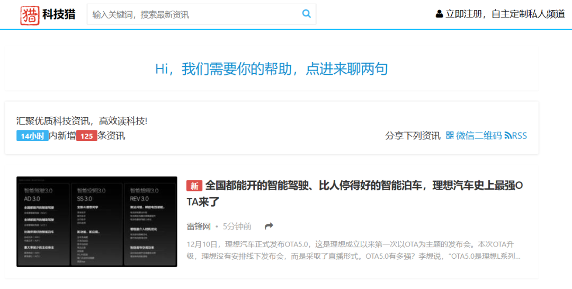
Task: Click the 5分钟前 timestamp
Action: click(237, 226)
